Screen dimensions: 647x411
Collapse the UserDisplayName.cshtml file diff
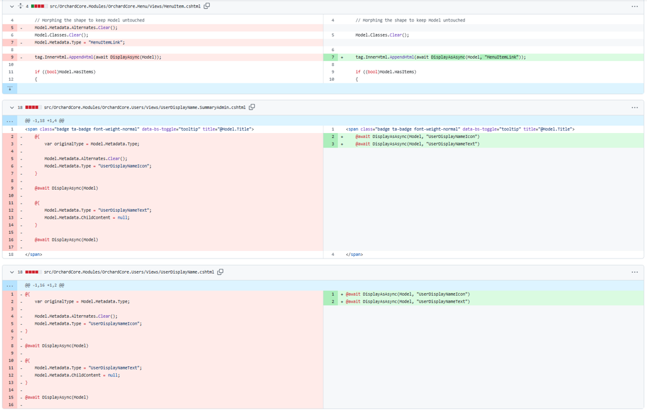(11, 272)
